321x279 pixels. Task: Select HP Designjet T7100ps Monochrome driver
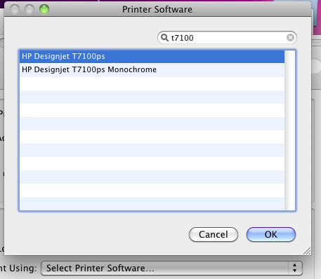click(152, 69)
